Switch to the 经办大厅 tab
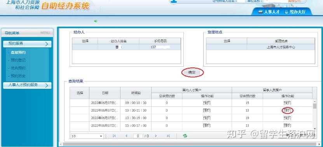The width and height of the screenshot is (323, 147). (295, 12)
